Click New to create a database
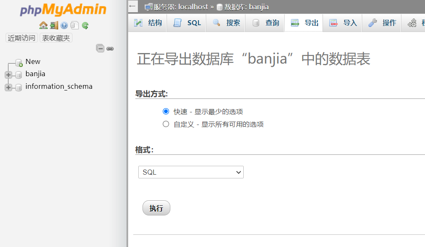Screen dimensions: 425x247 coord(32,61)
